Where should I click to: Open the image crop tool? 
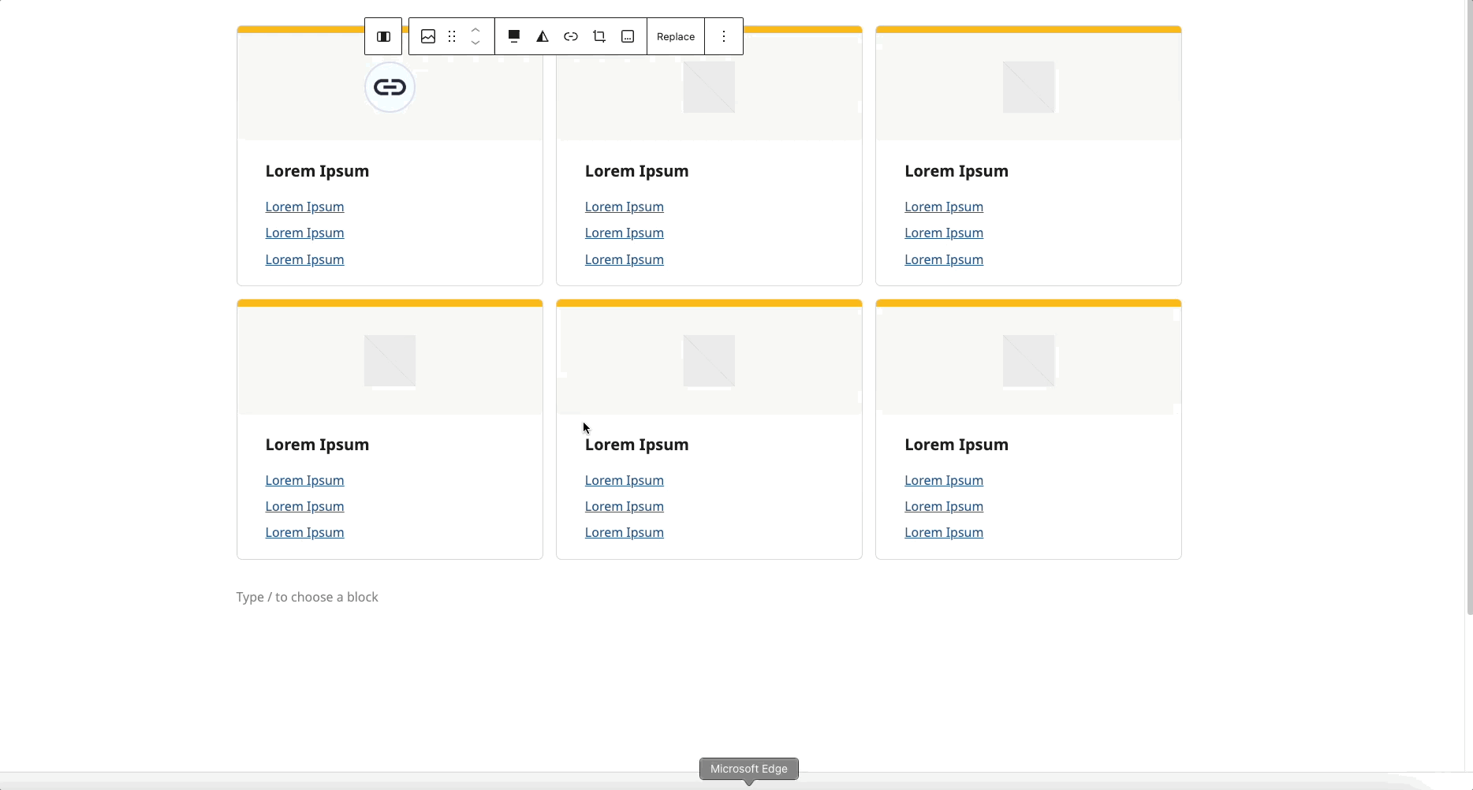pyautogui.click(x=599, y=36)
